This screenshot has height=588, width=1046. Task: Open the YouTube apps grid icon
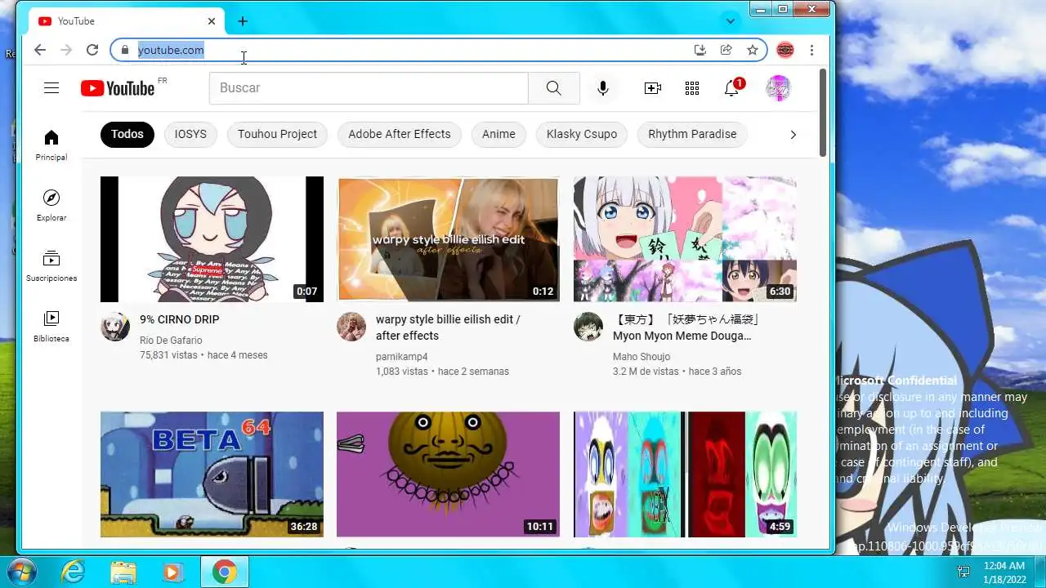tap(692, 88)
